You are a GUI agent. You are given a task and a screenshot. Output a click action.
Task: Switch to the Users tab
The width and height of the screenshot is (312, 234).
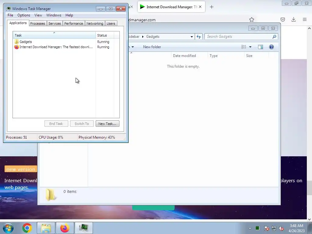click(111, 23)
